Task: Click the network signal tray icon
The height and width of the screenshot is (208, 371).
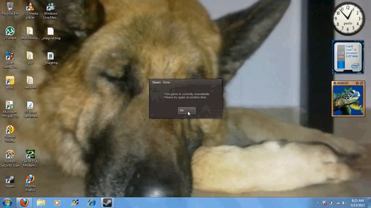Action: (338, 203)
